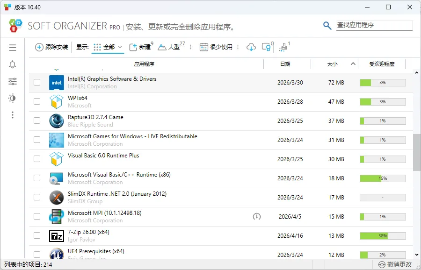The image size is (421, 270).
Task: Click the 38% popularity bar of 7-Zip
Action: pos(382,235)
